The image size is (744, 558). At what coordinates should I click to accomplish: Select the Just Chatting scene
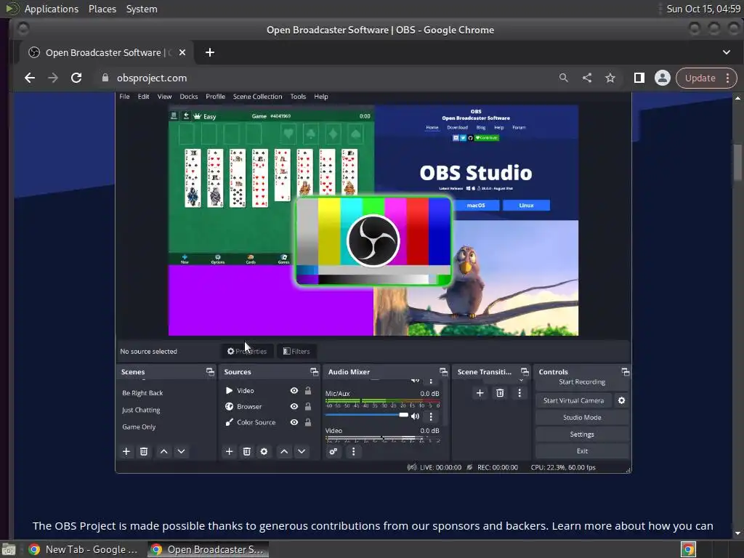point(141,410)
